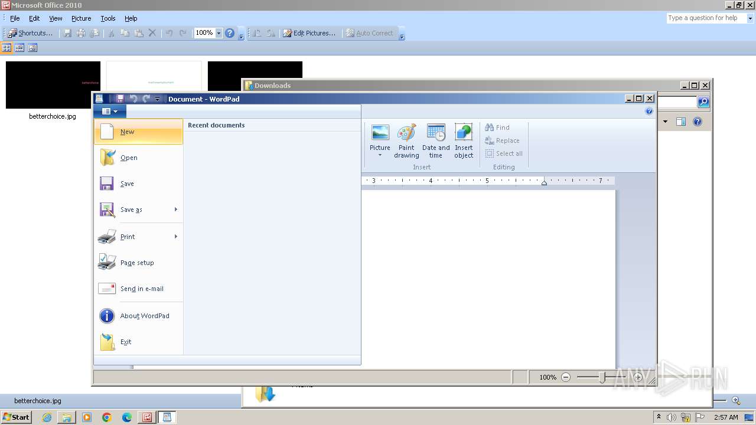Select the white middle picture thumbnail
This screenshot has width=756, height=425.
(x=154, y=76)
